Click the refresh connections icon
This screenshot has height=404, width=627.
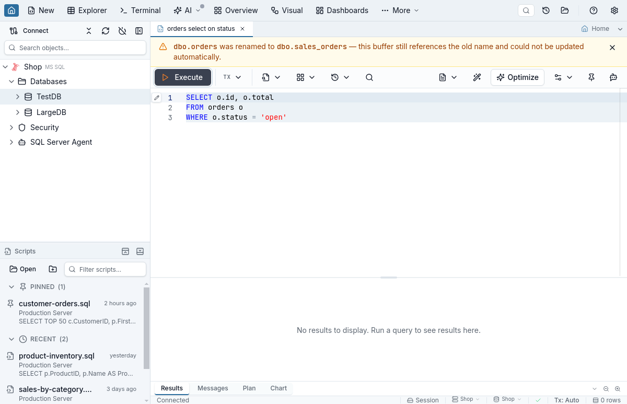pos(106,31)
